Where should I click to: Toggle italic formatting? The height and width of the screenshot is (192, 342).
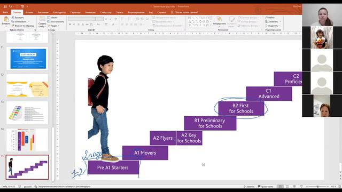point(74,25)
